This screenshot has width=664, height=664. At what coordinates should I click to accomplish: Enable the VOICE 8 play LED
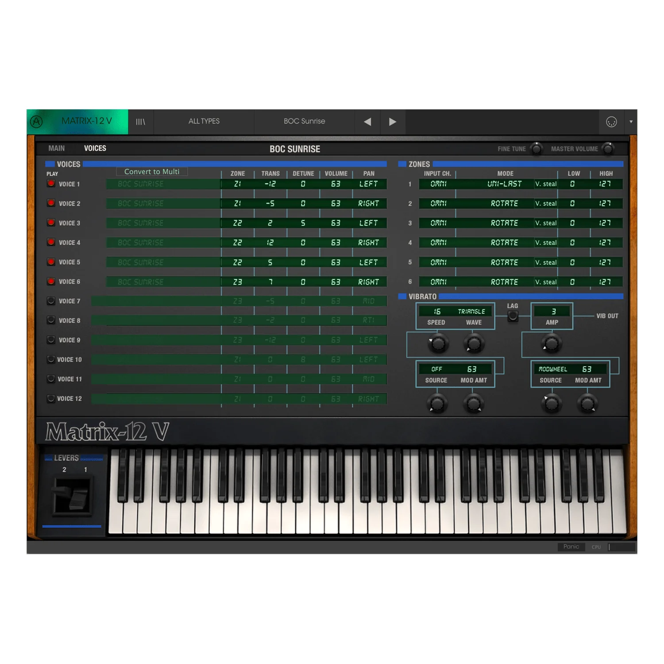[51, 320]
